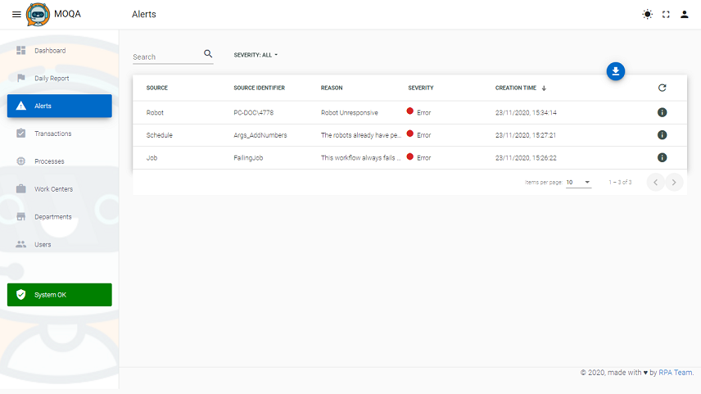The width and height of the screenshot is (701, 394).
Task: Click the Error severity of the Robot row
Action: (x=419, y=112)
